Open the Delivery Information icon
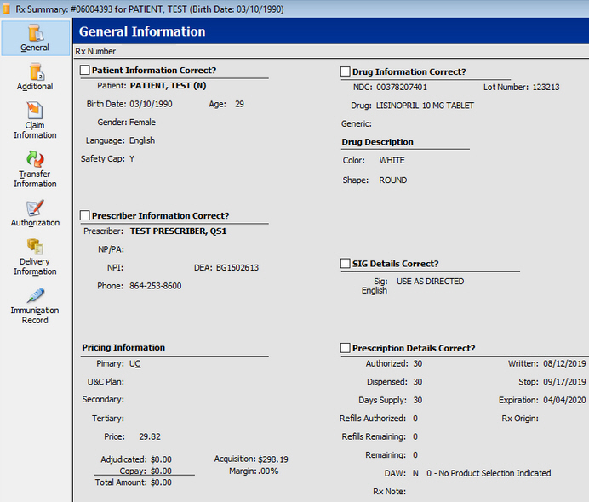Image resolution: width=589 pixels, height=502 pixels. pos(35,248)
